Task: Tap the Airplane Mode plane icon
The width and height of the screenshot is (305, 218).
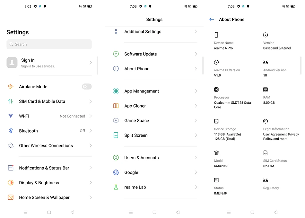Action: 11,87
